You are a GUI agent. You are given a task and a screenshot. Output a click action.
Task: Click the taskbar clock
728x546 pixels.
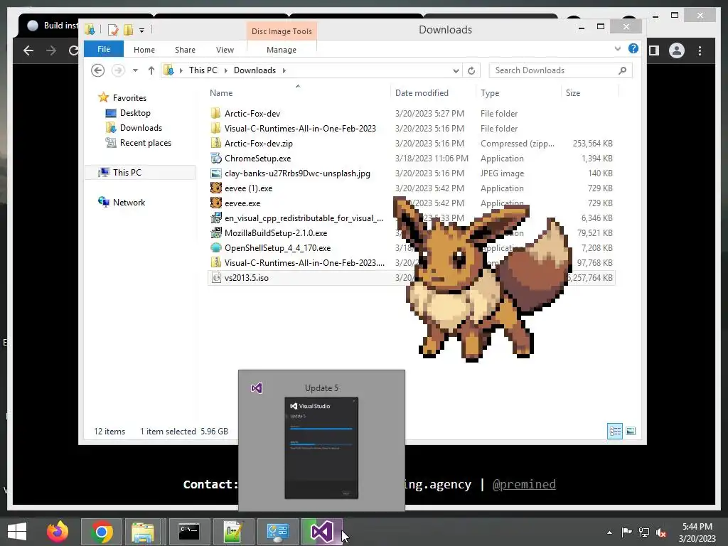click(697, 532)
